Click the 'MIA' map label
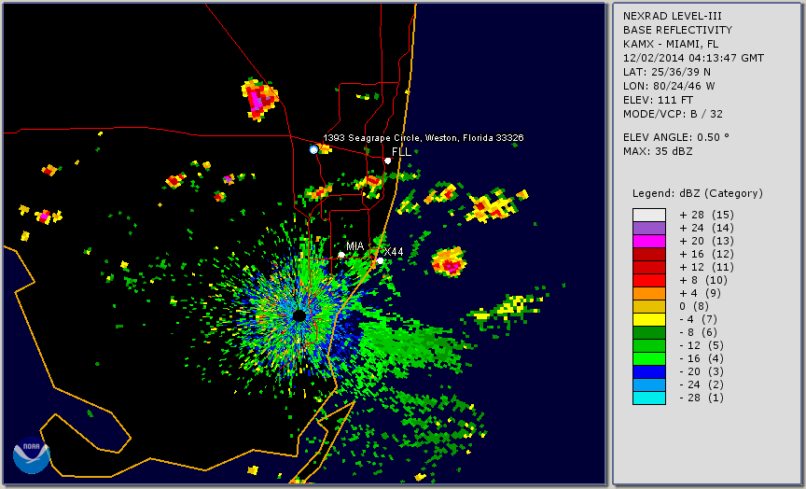 point(355,246)
